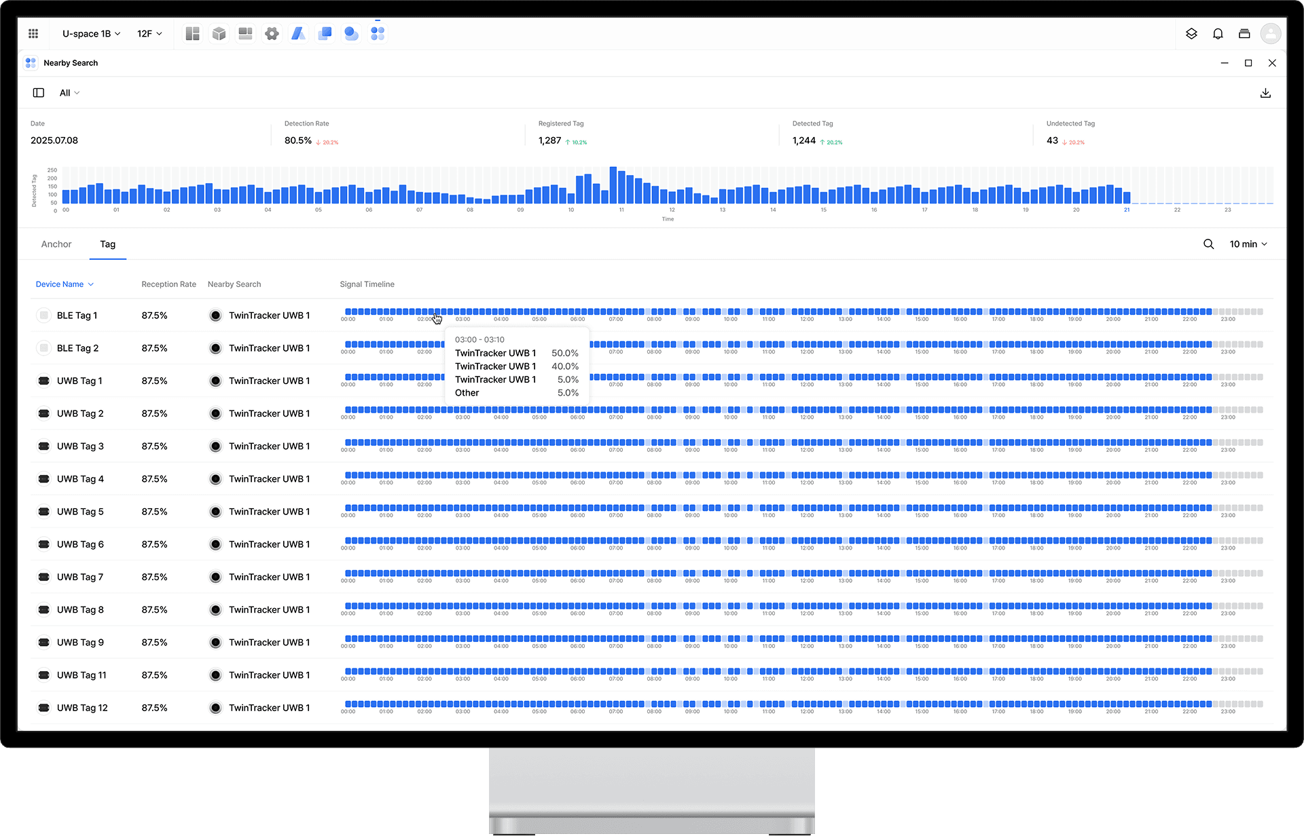Sort by Device Name column

[x=65, y=284]
